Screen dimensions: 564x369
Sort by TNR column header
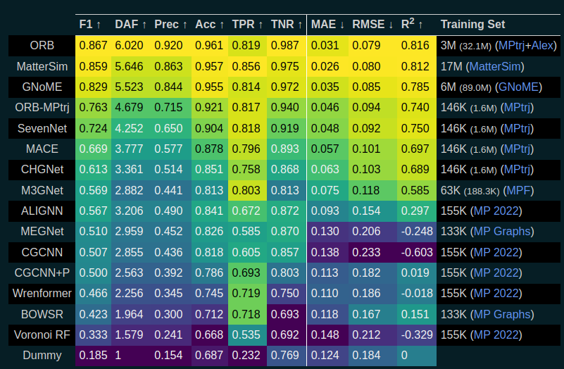[287, 25]
